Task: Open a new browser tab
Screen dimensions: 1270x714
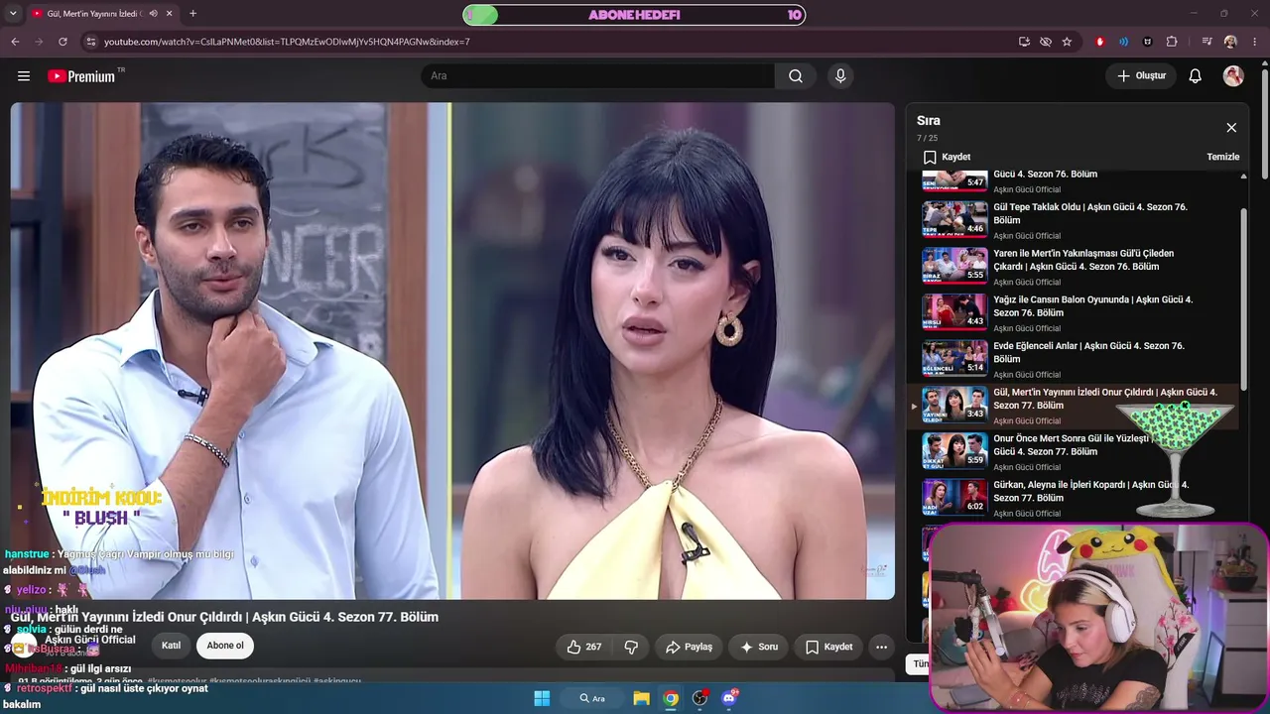Action: click(192, 14)
